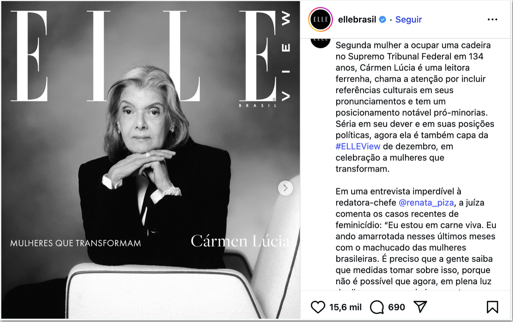Open comments via the speech bubble icon
The height and width of the screenshot is (322, 513).
coord(377,307)
